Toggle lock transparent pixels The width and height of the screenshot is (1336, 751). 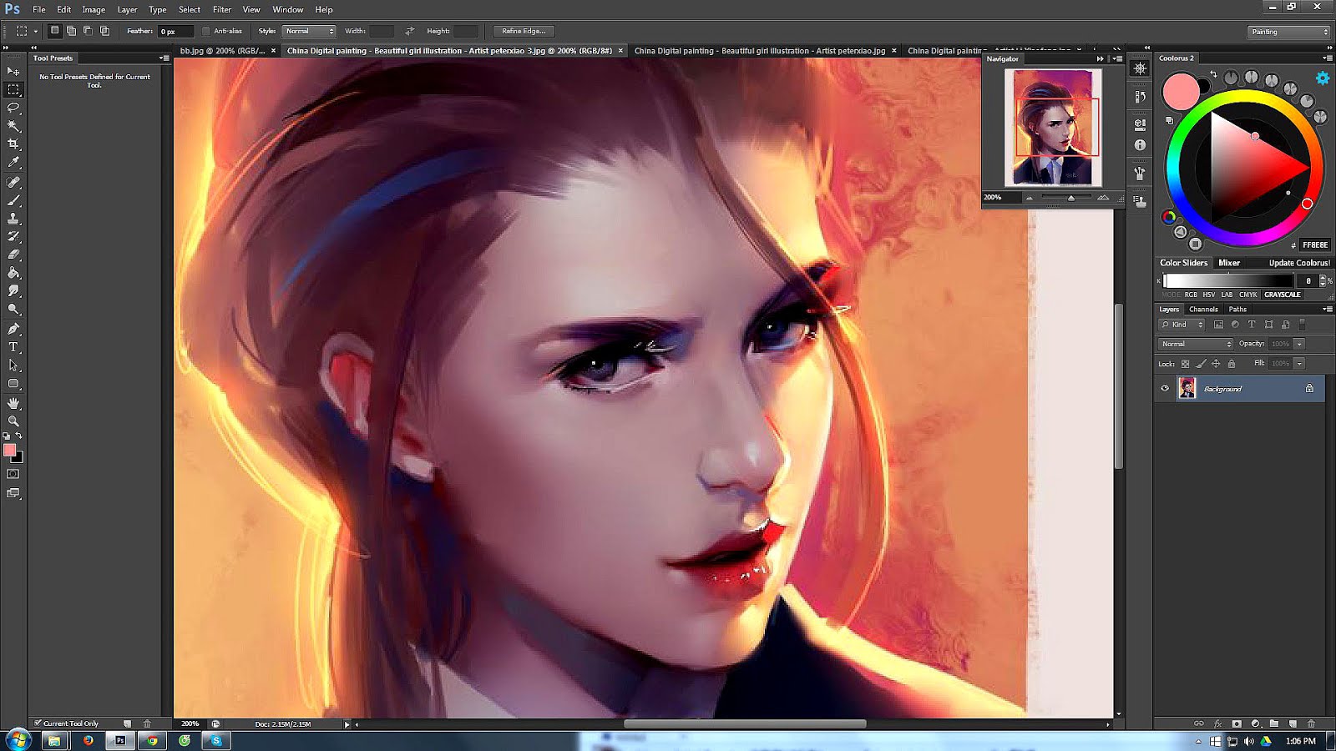(x=1185, y=364)
